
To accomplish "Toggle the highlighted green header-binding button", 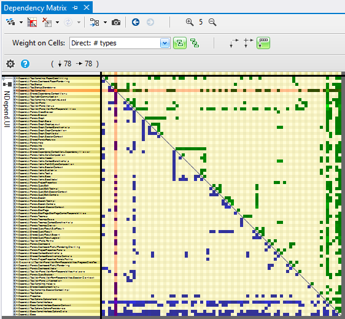I will (263, 43).
